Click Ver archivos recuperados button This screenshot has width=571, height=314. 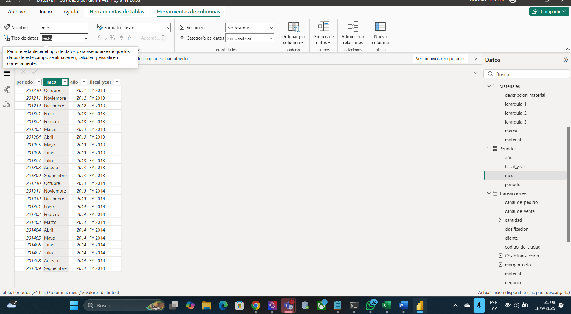click(440, 59)
